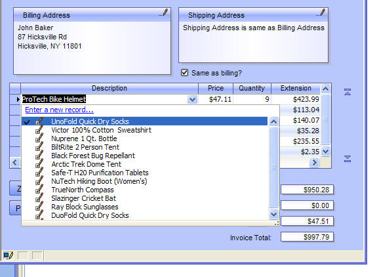Click the Enter a new record link
This screenshot has height=277, width=379.
[x=59, y=110]
